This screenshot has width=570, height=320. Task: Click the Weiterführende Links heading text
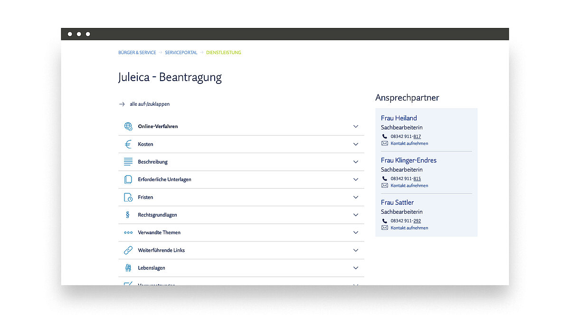coord(161,250)
